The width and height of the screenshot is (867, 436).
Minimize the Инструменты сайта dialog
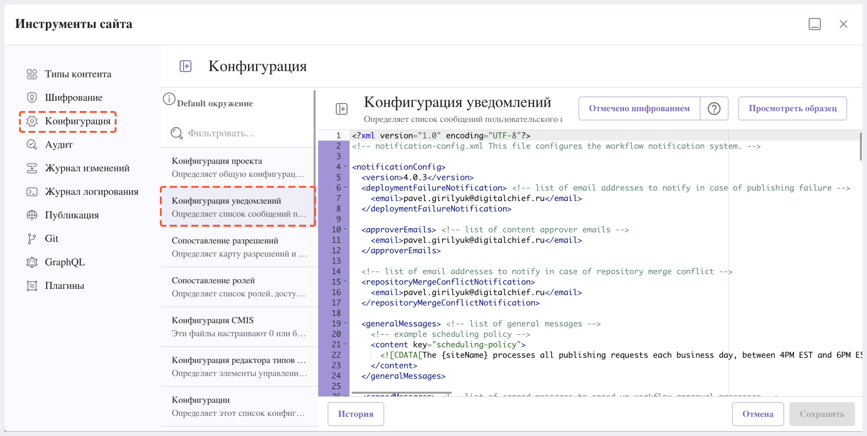coord(815,24)
